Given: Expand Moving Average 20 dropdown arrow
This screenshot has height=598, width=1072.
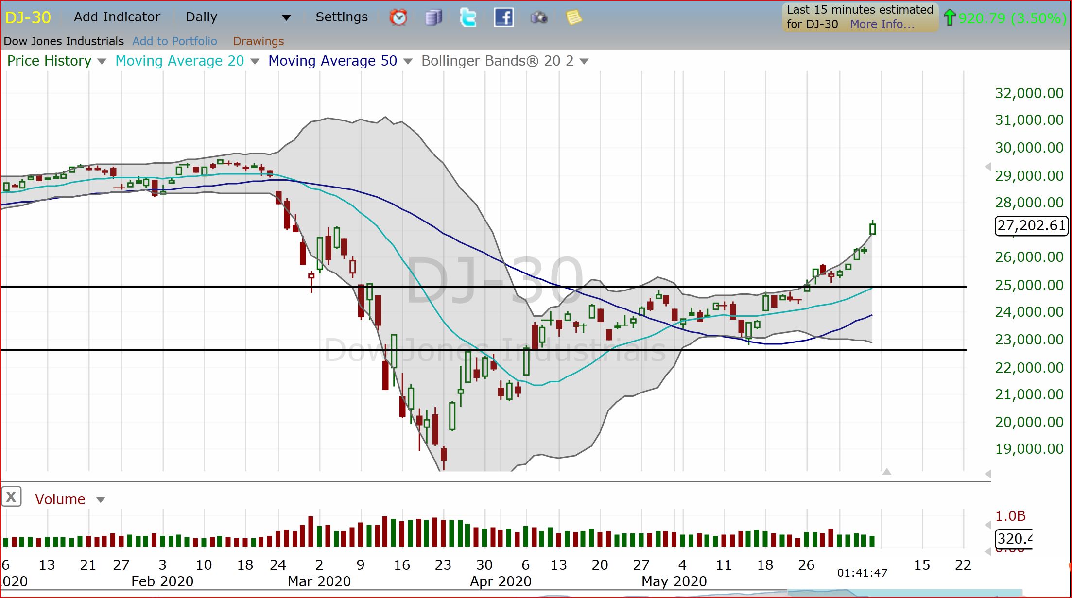Looking at the screenshot, I should tap(255, 62).
